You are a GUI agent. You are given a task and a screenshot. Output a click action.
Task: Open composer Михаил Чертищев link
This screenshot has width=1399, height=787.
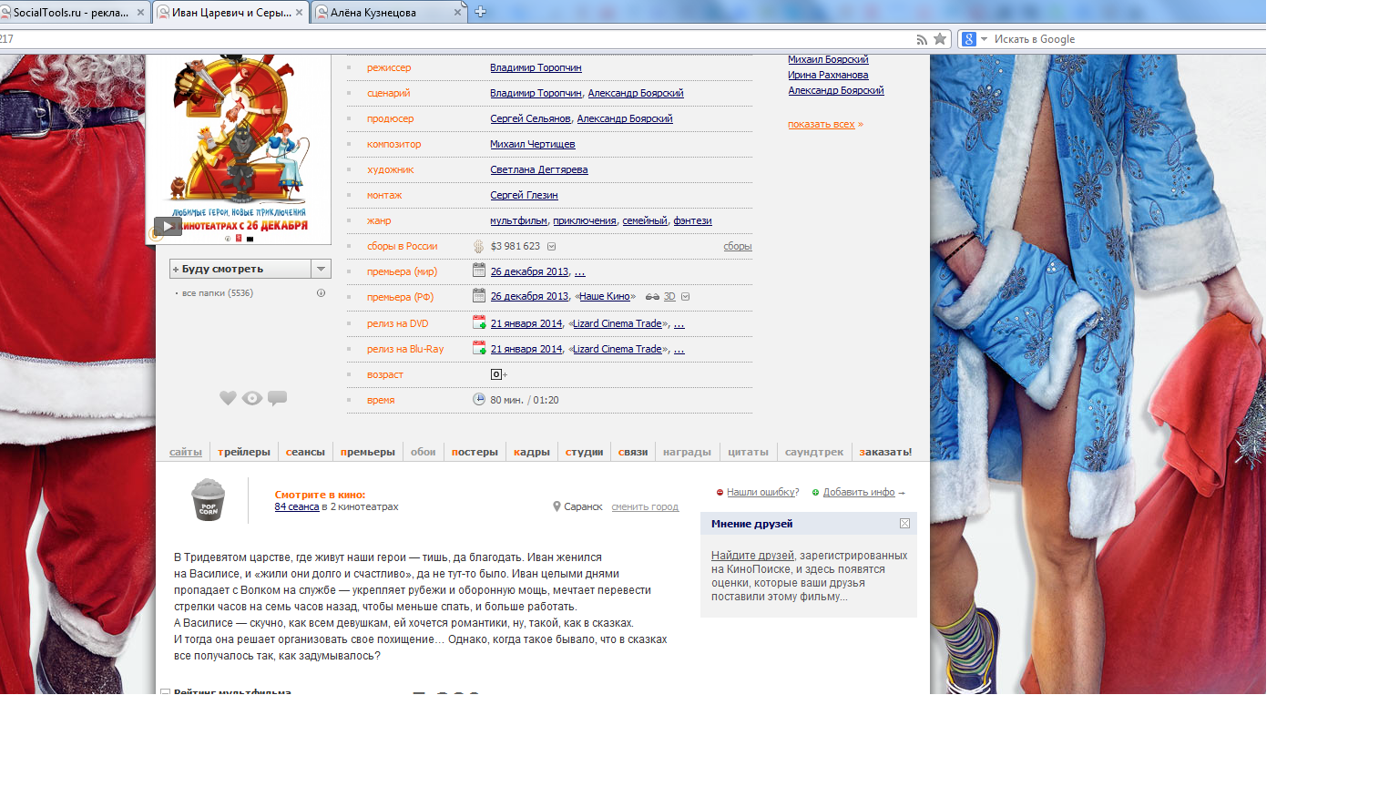533,144
